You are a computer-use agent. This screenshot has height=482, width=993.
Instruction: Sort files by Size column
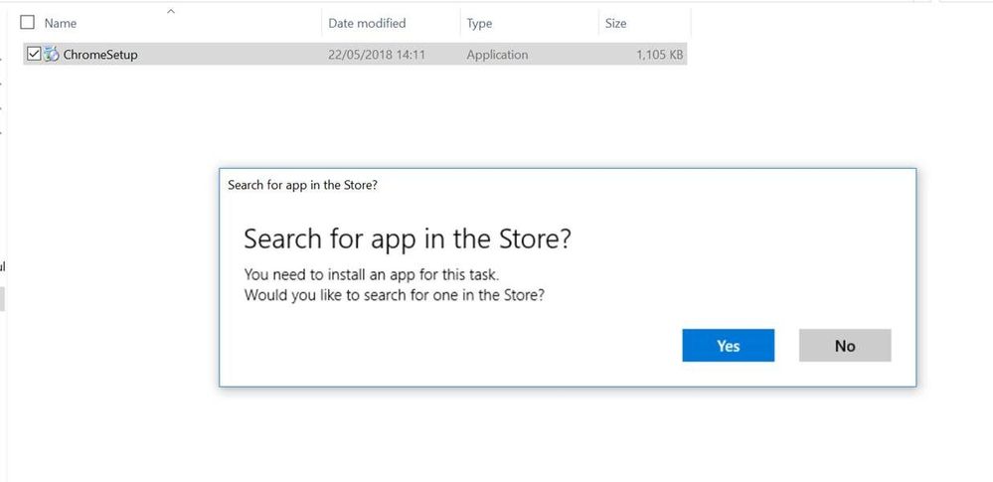pos(615,24)
